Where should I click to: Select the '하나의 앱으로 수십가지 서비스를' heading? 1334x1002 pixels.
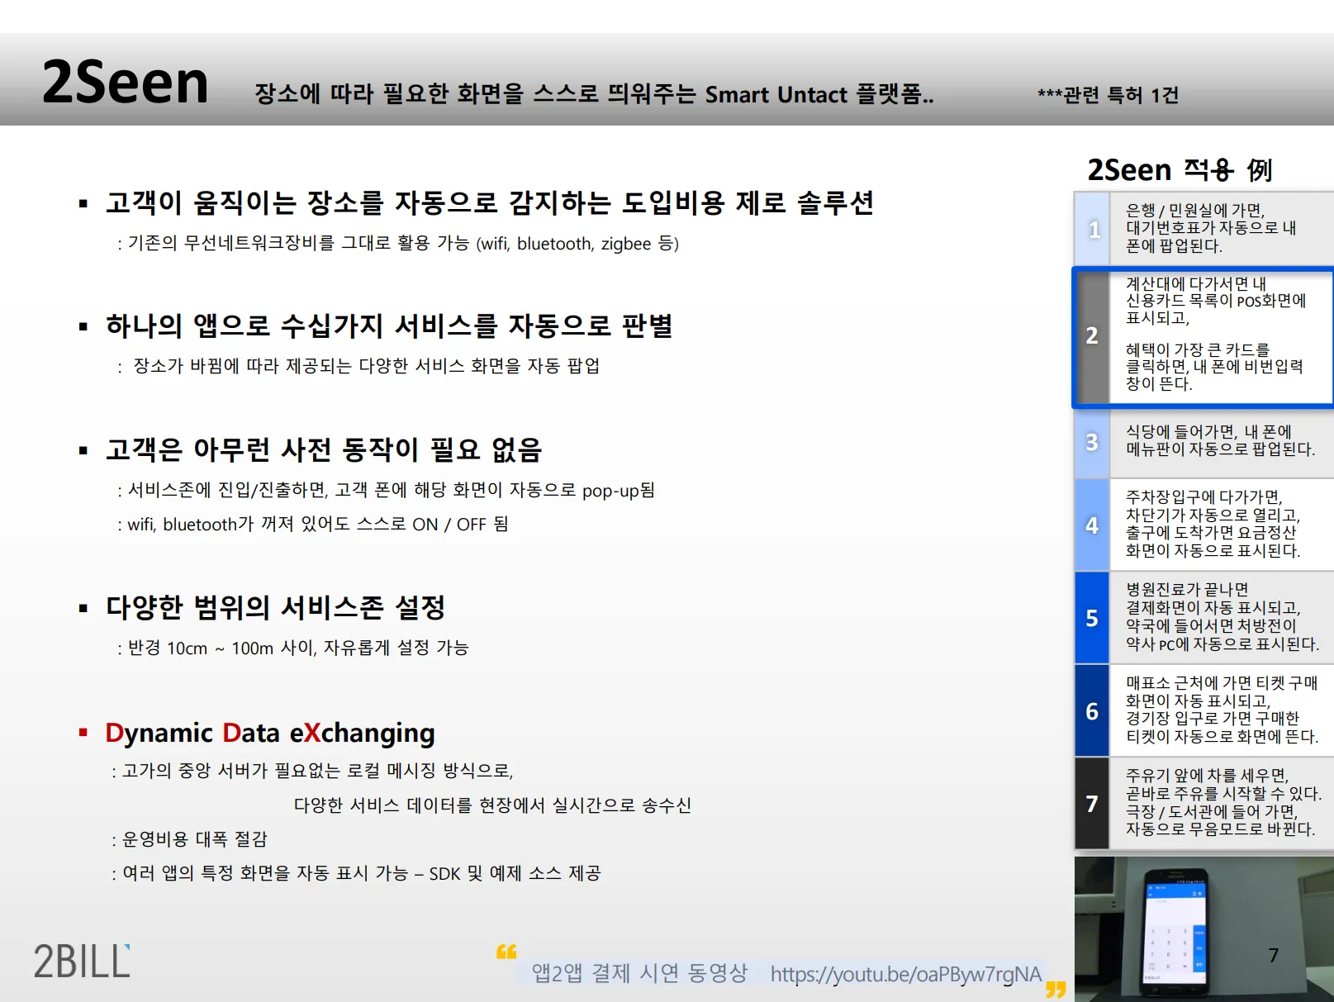[x=388, y=326]
